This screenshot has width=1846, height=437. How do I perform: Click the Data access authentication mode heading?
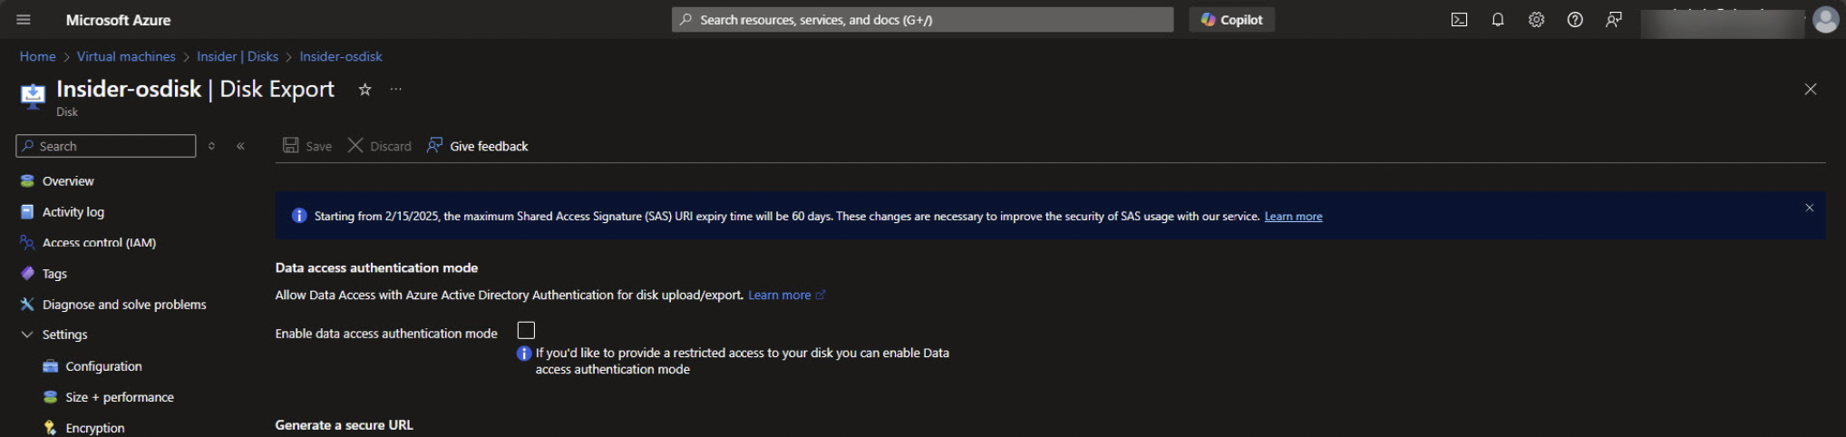(x=376, y=268)
